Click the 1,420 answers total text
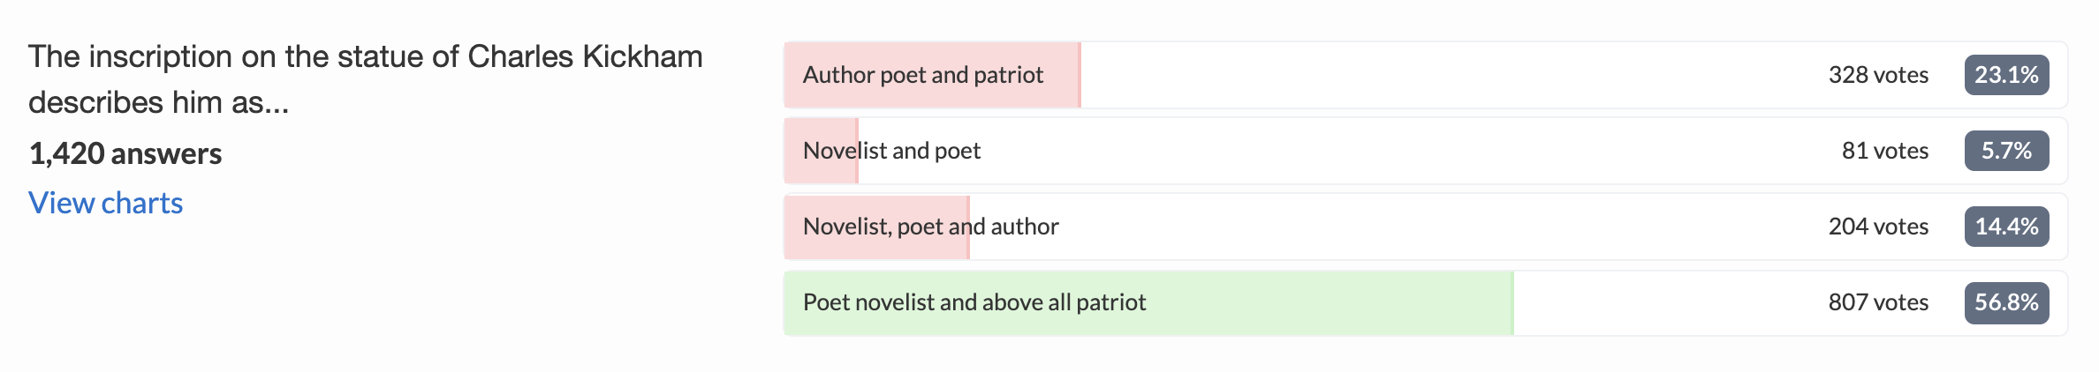This screenshot has width=2099, height=372. coord(125,153)
